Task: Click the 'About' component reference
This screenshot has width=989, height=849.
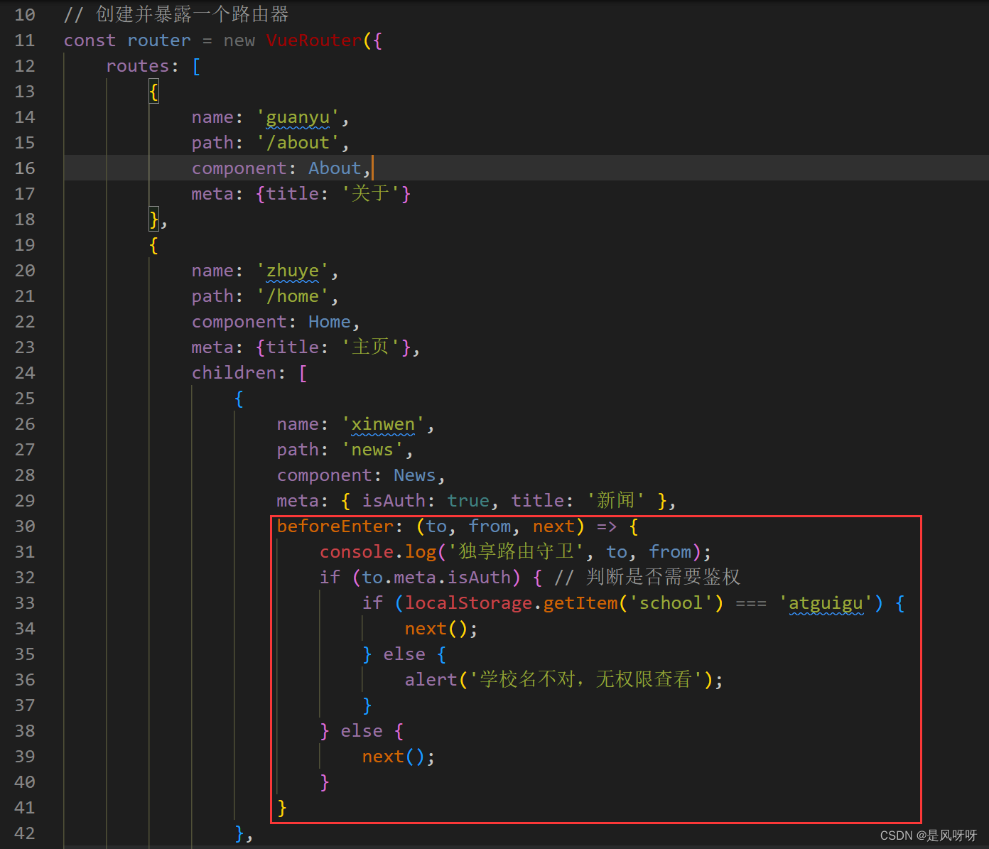Action: 335,168
